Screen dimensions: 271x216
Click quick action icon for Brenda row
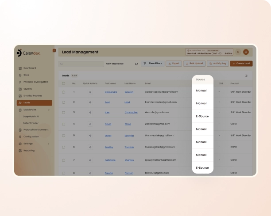(x=90, y=173)
